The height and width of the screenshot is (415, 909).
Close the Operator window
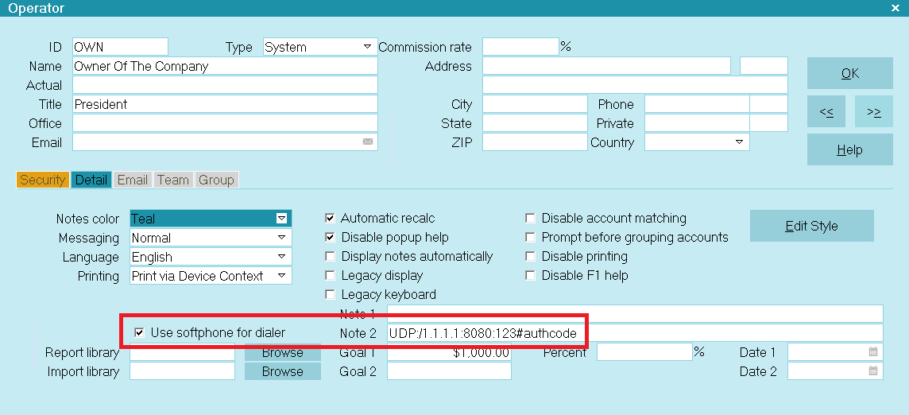click(895, 7)
